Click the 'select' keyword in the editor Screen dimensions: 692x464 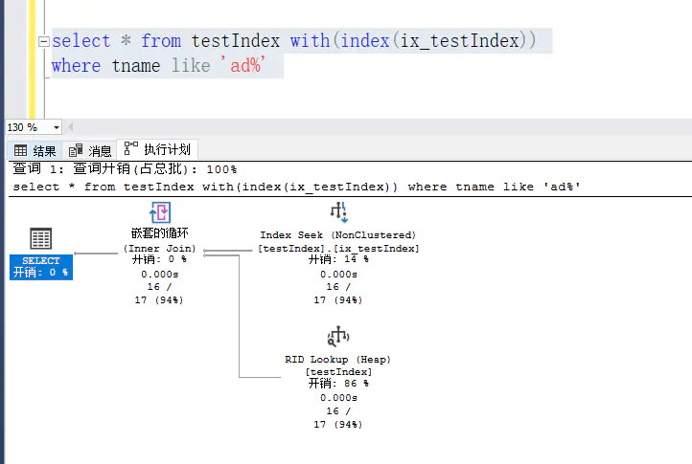(81, 40)
